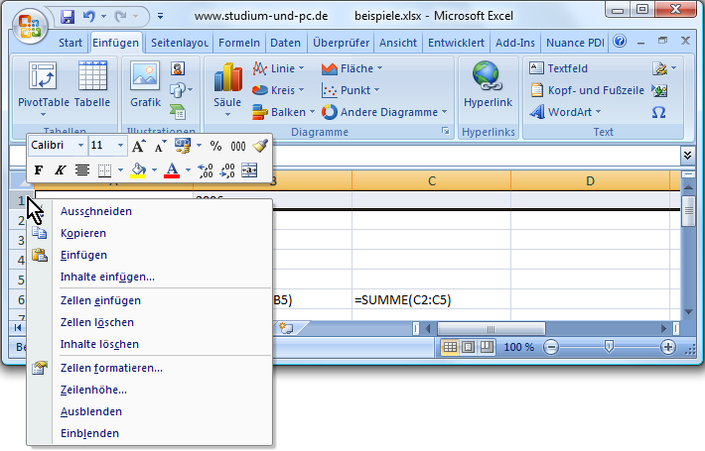This screenshot has width=705, height=451.
Task: Zoom out with the minus button
Action: [551, 347]
